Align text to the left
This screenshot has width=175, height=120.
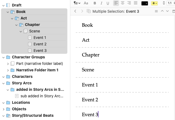(x=116, y=3)
